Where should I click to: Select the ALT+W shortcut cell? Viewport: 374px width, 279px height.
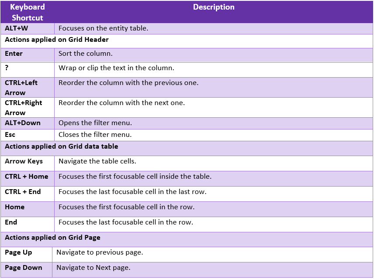(x=17, y=28)
